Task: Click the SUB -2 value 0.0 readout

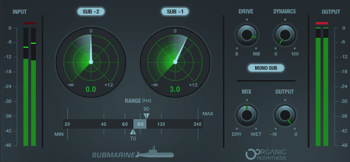Action: pos(91,89)
